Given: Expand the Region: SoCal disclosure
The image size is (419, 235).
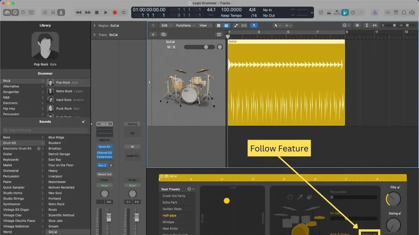Looking at the screenshot, I should pyautogui.click(x=95, y=25).
